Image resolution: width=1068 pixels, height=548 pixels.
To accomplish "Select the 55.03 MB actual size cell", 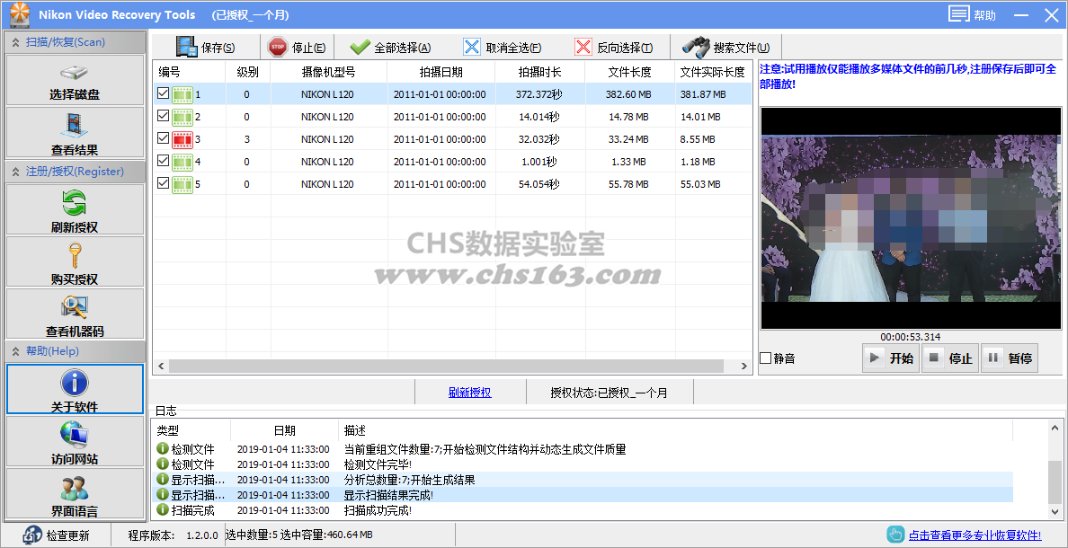I will click(x=700, y=184).
